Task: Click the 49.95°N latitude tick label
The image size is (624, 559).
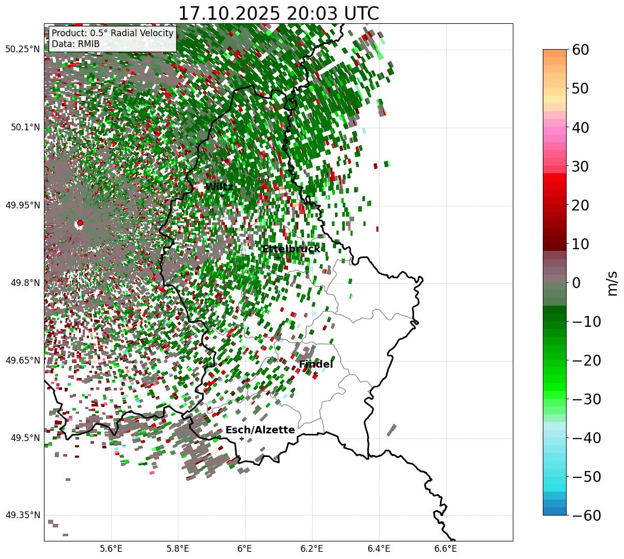Action: [x=22, y=205]
